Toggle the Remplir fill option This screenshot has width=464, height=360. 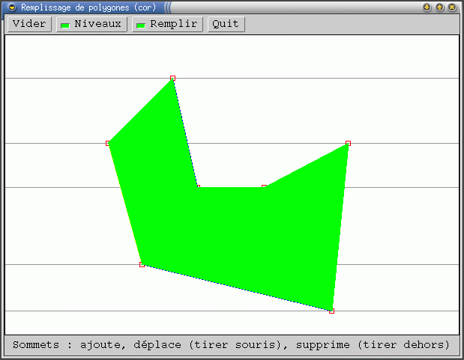coord(167,24)
